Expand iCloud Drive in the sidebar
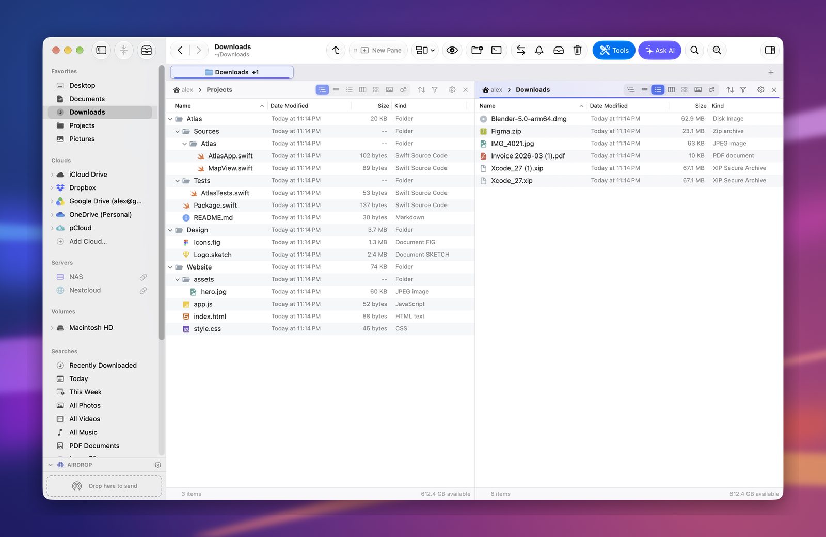The image size is (826, 537). click(52, 175)
